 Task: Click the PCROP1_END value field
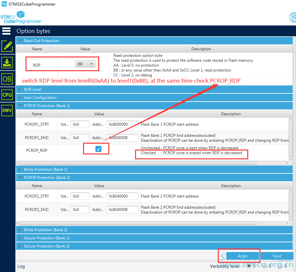[80, 138]
